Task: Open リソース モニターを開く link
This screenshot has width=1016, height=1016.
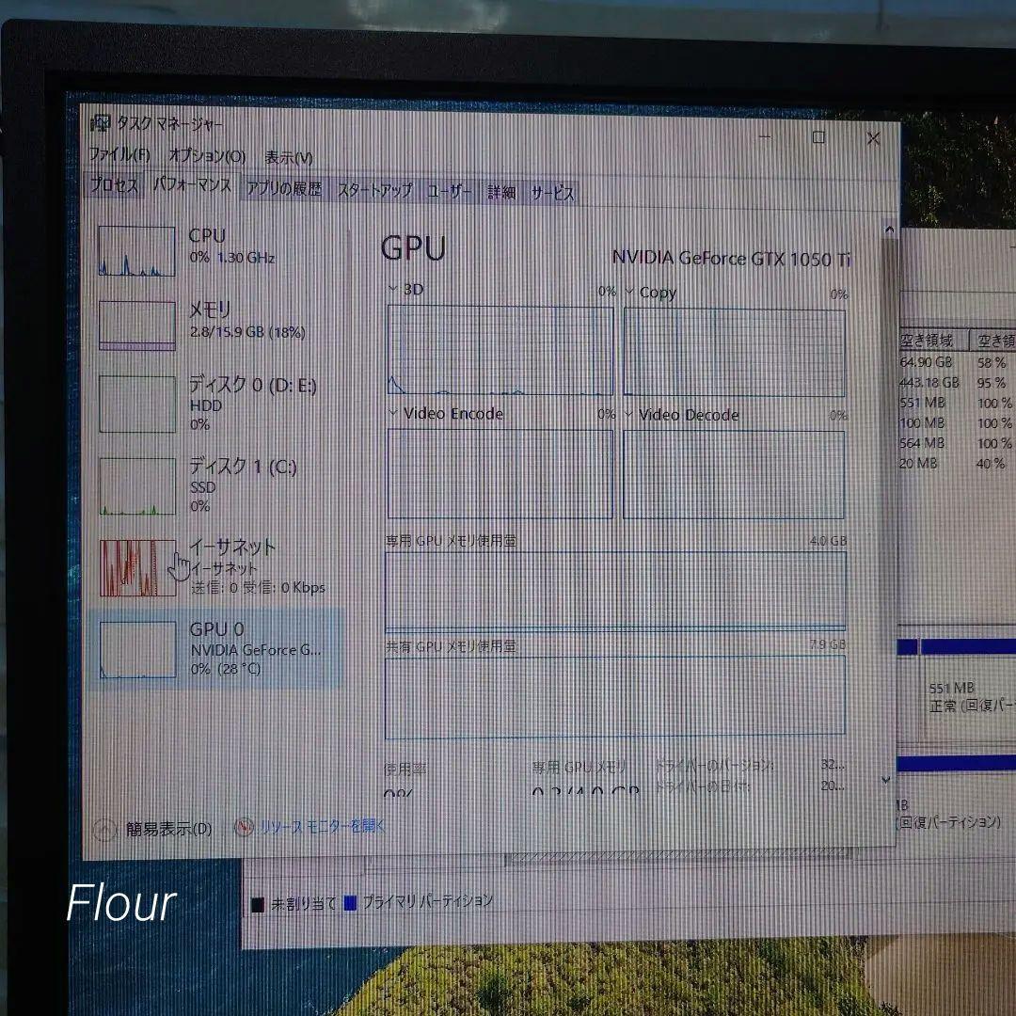Action: pyautogui.click(x=320, y=826)
